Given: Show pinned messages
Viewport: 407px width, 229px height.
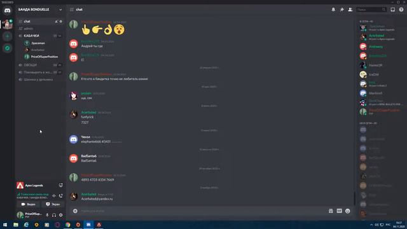Looking at the screenshot, I should click(342, 10).
